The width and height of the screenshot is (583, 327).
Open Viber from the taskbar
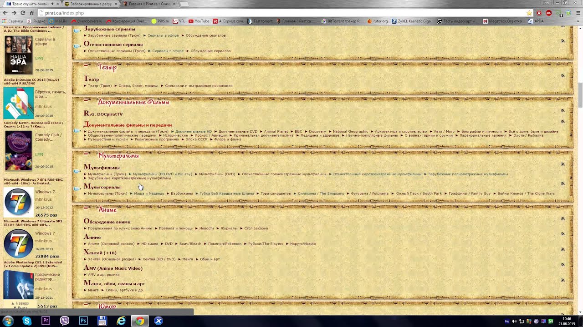pyautogui.click(x=64, y=321)
